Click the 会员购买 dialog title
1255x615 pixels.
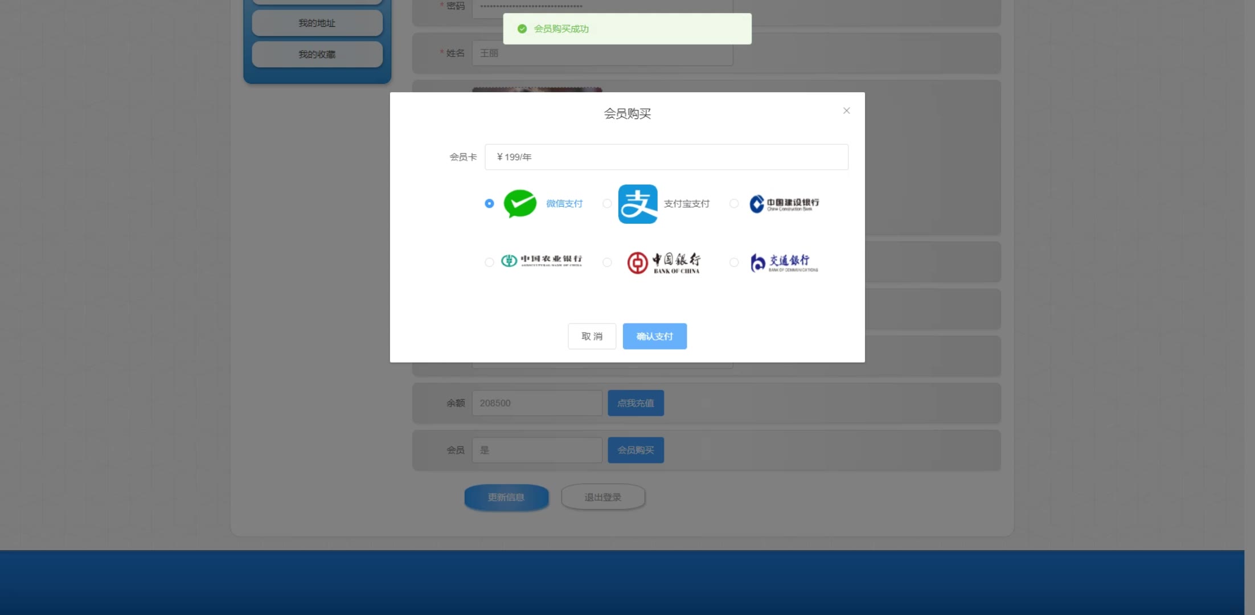tap(627, 113)
